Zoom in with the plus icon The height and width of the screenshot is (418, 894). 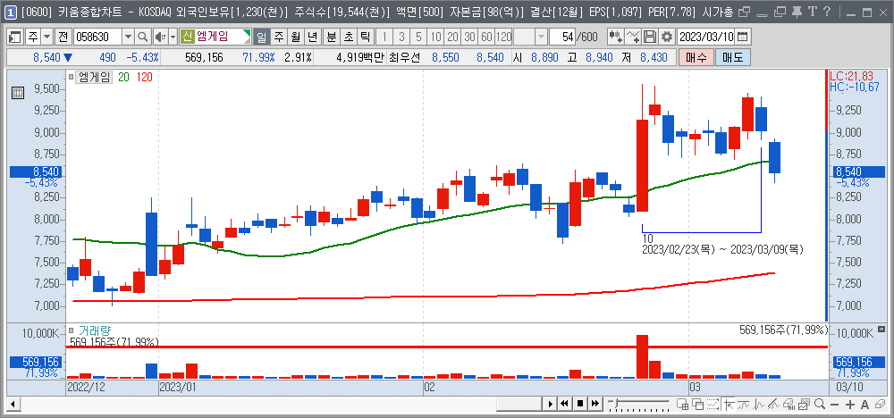[850, 405]
